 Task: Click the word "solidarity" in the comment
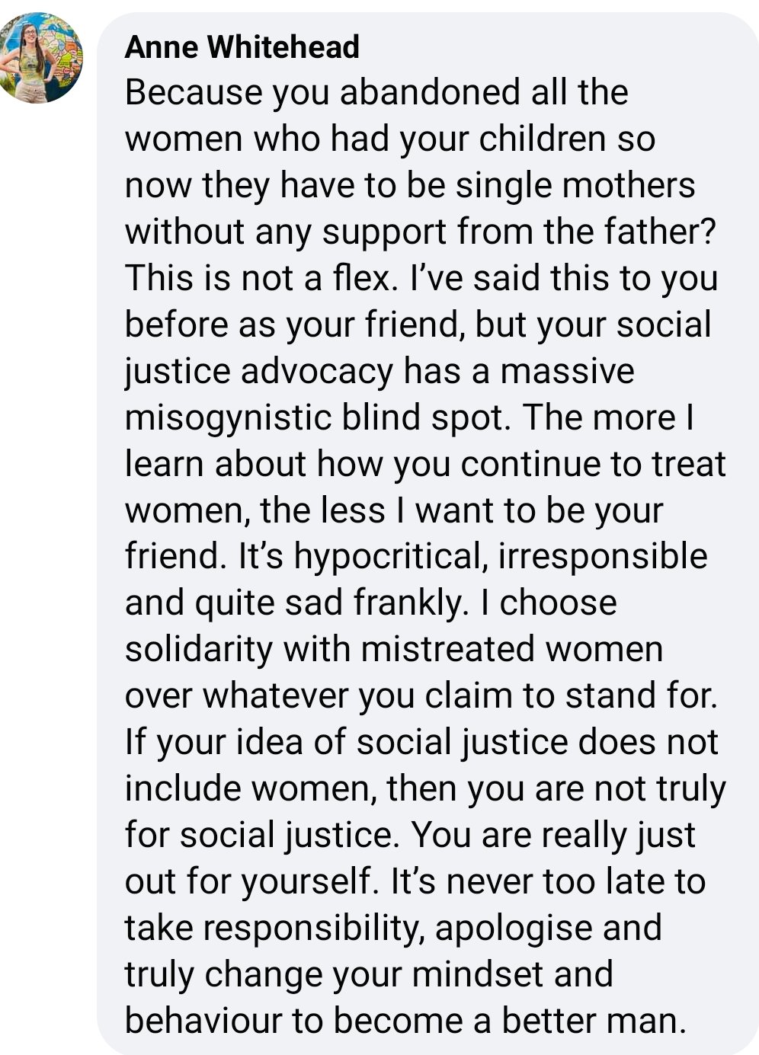(199, 650)
